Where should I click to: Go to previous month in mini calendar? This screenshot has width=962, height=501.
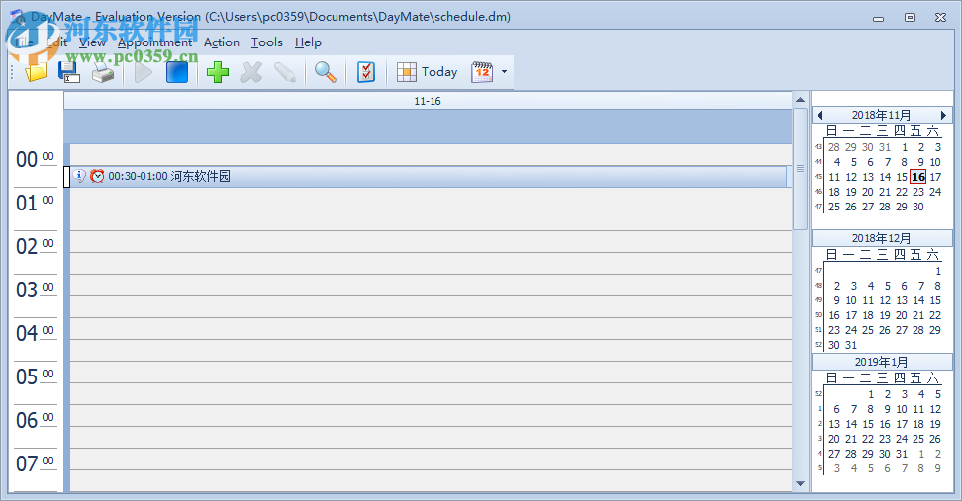[820, 116]
